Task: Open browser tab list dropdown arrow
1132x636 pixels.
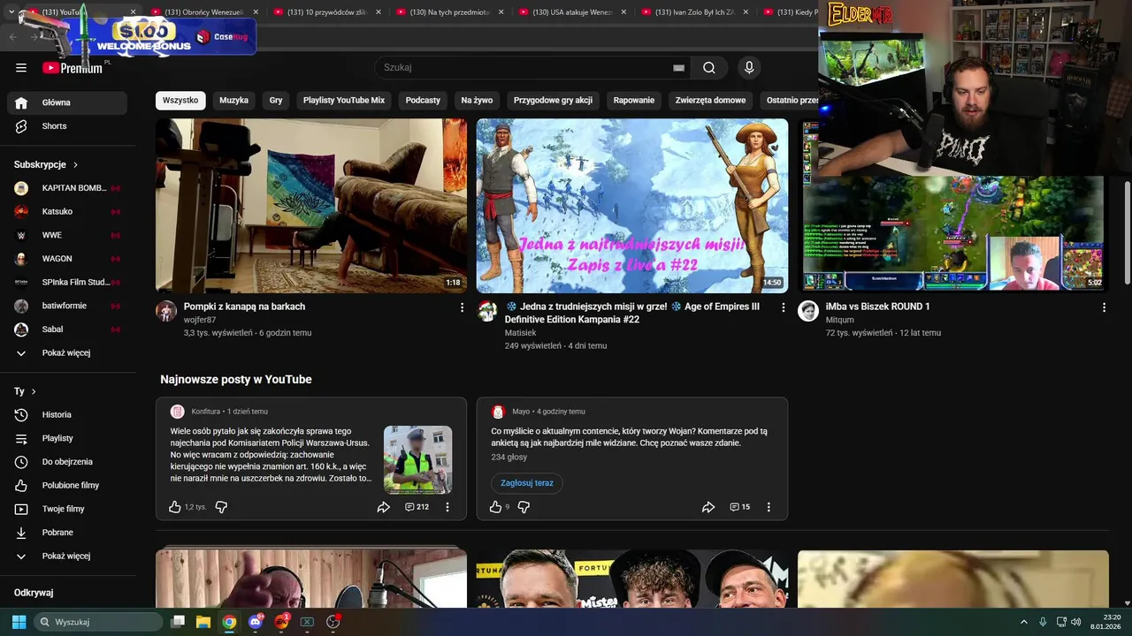Action: coord(11,12)
